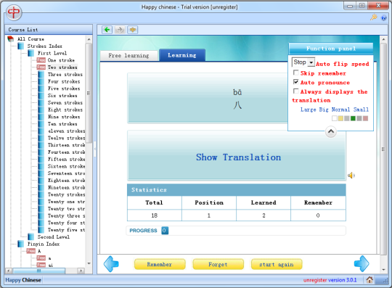392x288 pixels.
Task: Enable the Skip remember checkbox
Action: coord(296,73)
